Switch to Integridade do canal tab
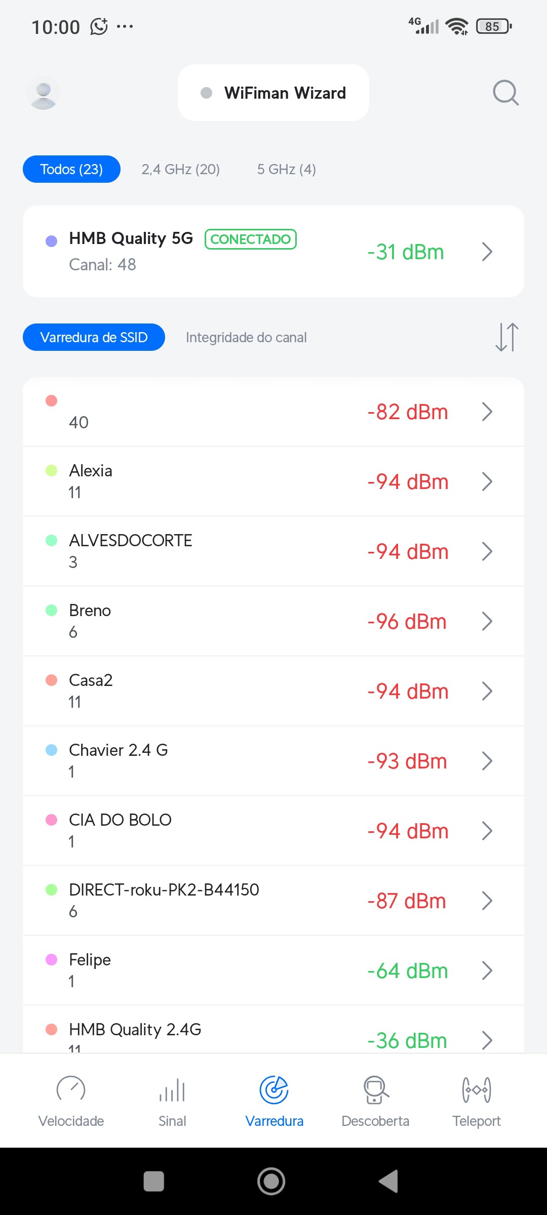This screenshot has height=1215, width=547. [246, 337]
